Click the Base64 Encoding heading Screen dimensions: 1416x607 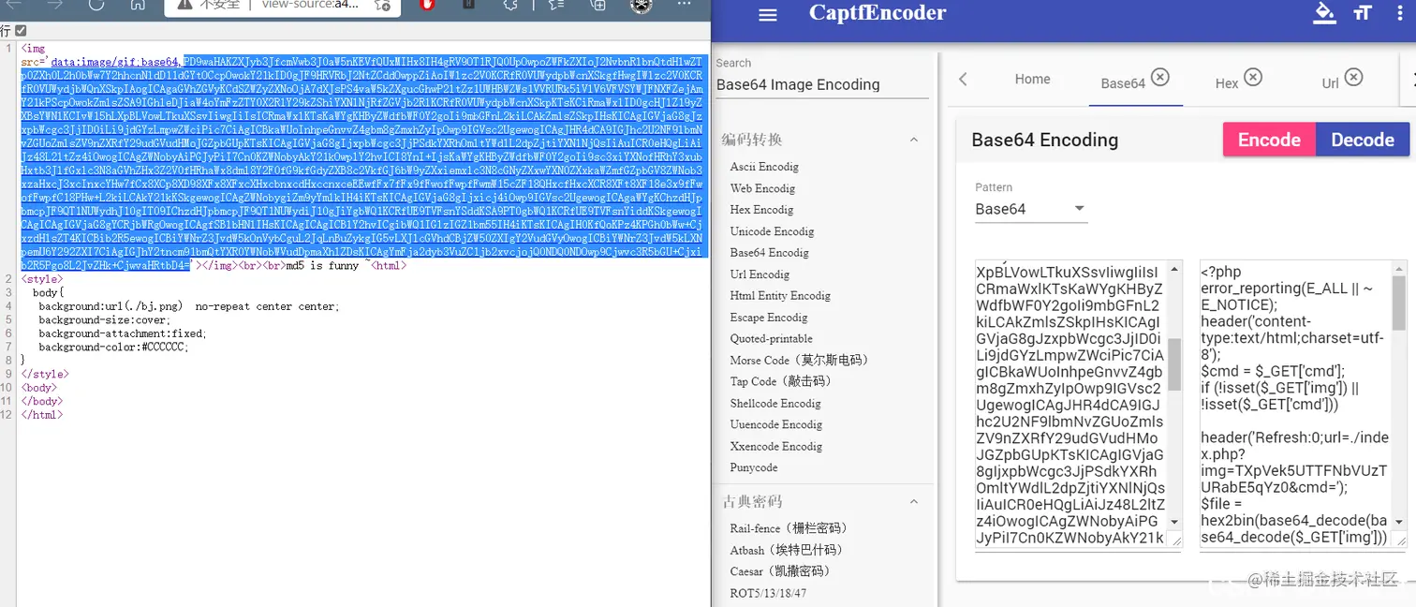pos(1044,141)
